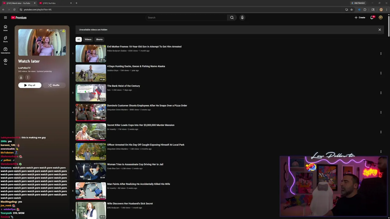Close the second YouTube browser tab
The image size is (390, 219).
pyautogui.click(x=71, y=3)
